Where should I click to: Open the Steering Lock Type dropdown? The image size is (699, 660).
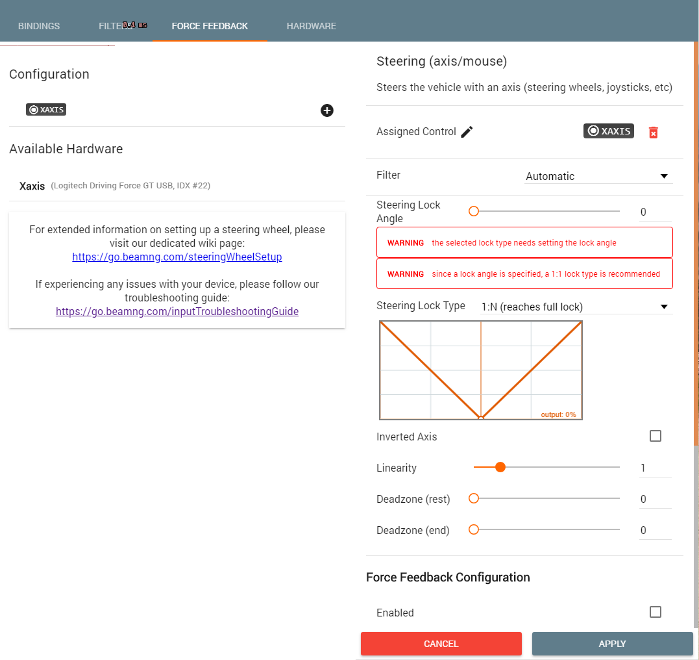(576, 307)
